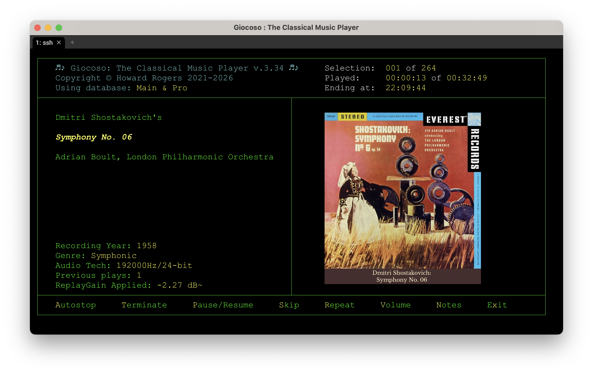Click the window title bar text
Image resolution: width=593 pixels, height=374 pixels.
(296, 27)
